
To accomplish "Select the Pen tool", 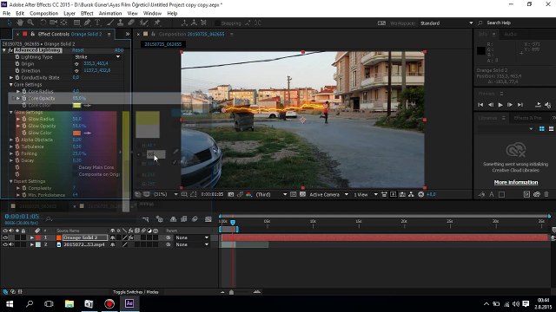I will click(87, 23).
